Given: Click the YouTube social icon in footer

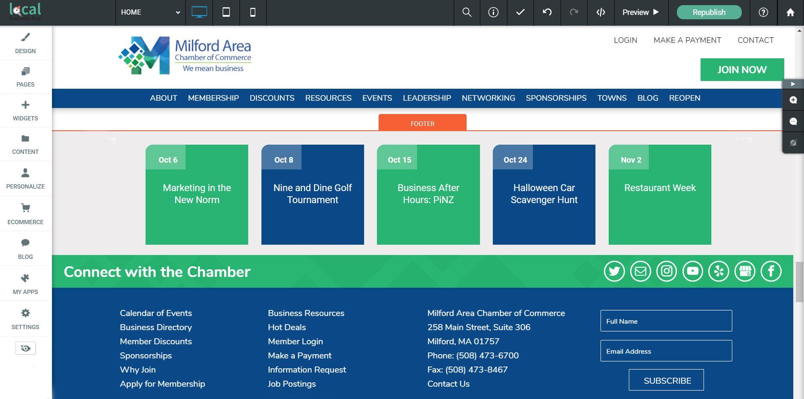Looking at the screenshot, I should (693, 271).
